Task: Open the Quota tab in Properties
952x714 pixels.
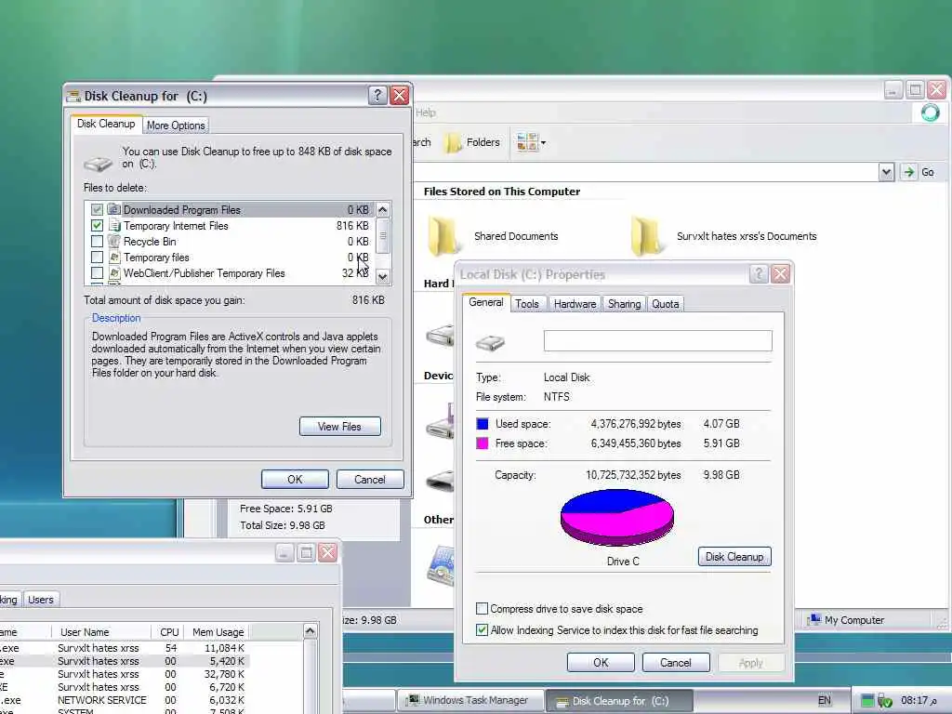Action: pyautogui.click(x=666, y=304)
